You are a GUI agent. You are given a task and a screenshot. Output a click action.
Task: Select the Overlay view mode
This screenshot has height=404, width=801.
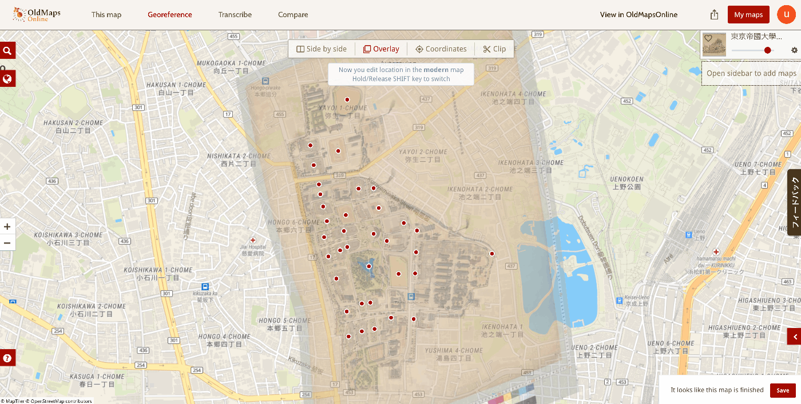pos(381,49)
